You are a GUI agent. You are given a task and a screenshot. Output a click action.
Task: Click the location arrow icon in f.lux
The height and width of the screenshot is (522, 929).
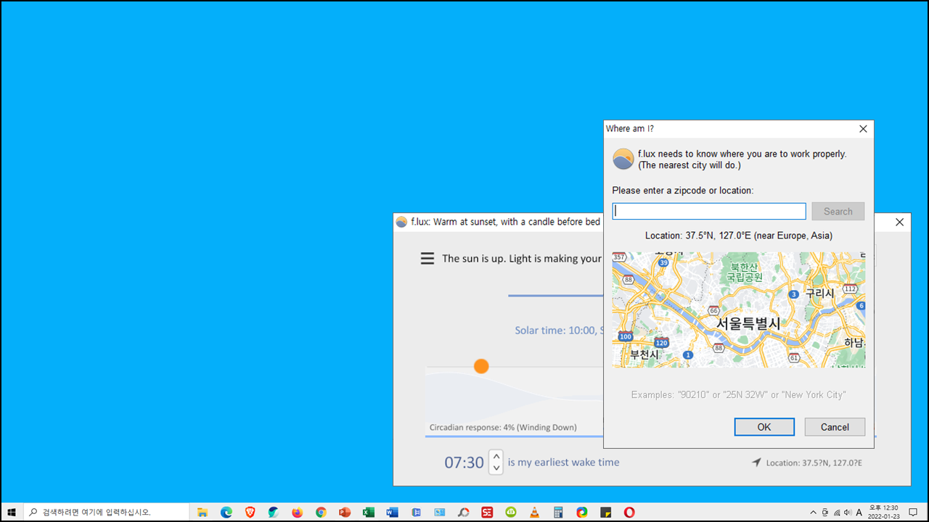coord(757,463)
